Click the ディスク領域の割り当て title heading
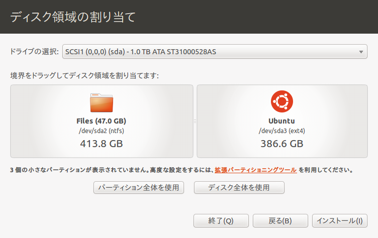378x238 pixels. click(x=73, y=17)
